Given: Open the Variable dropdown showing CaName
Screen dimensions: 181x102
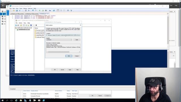Looking at the screenshot, I should [x=59, y=40].
